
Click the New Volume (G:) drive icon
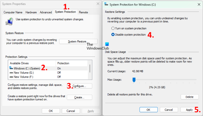pyautogui.click(x=12, y=72)
